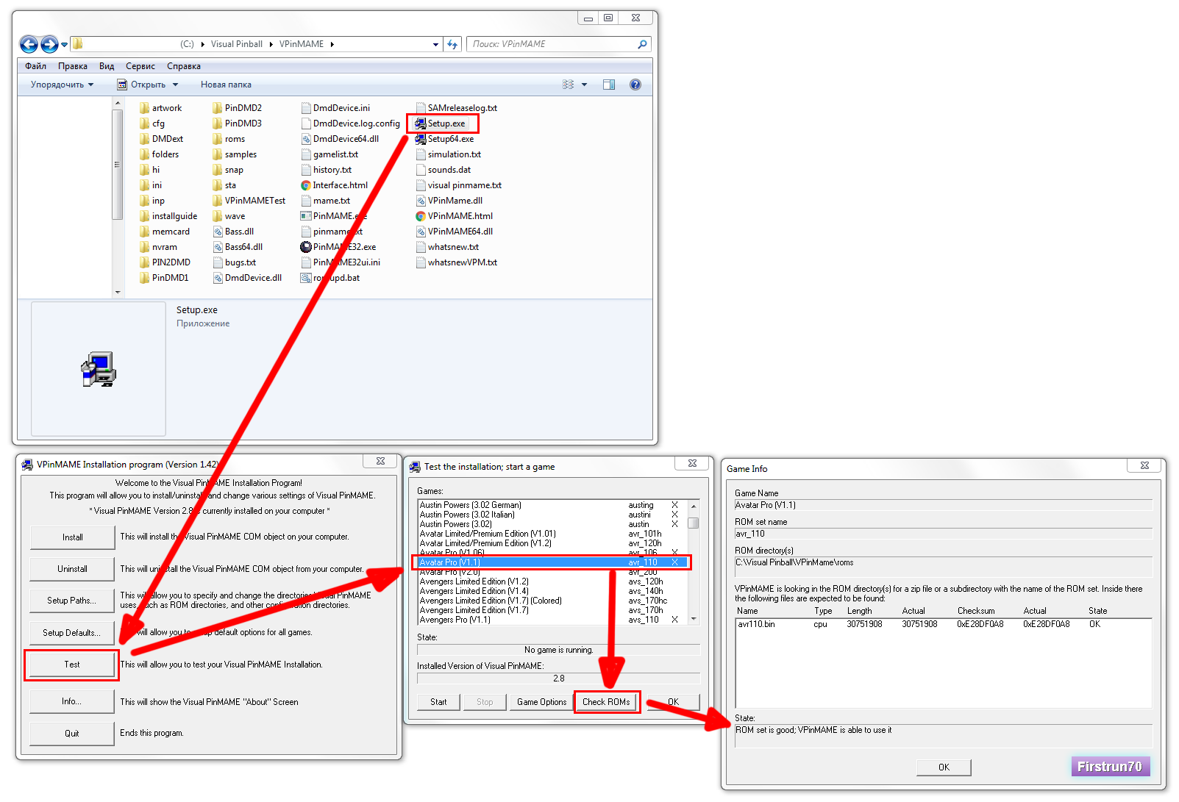The height and width of the screenshot is (802, 1179).
Task: Open Explorer help question mark icon
Action: pos(635,85)
